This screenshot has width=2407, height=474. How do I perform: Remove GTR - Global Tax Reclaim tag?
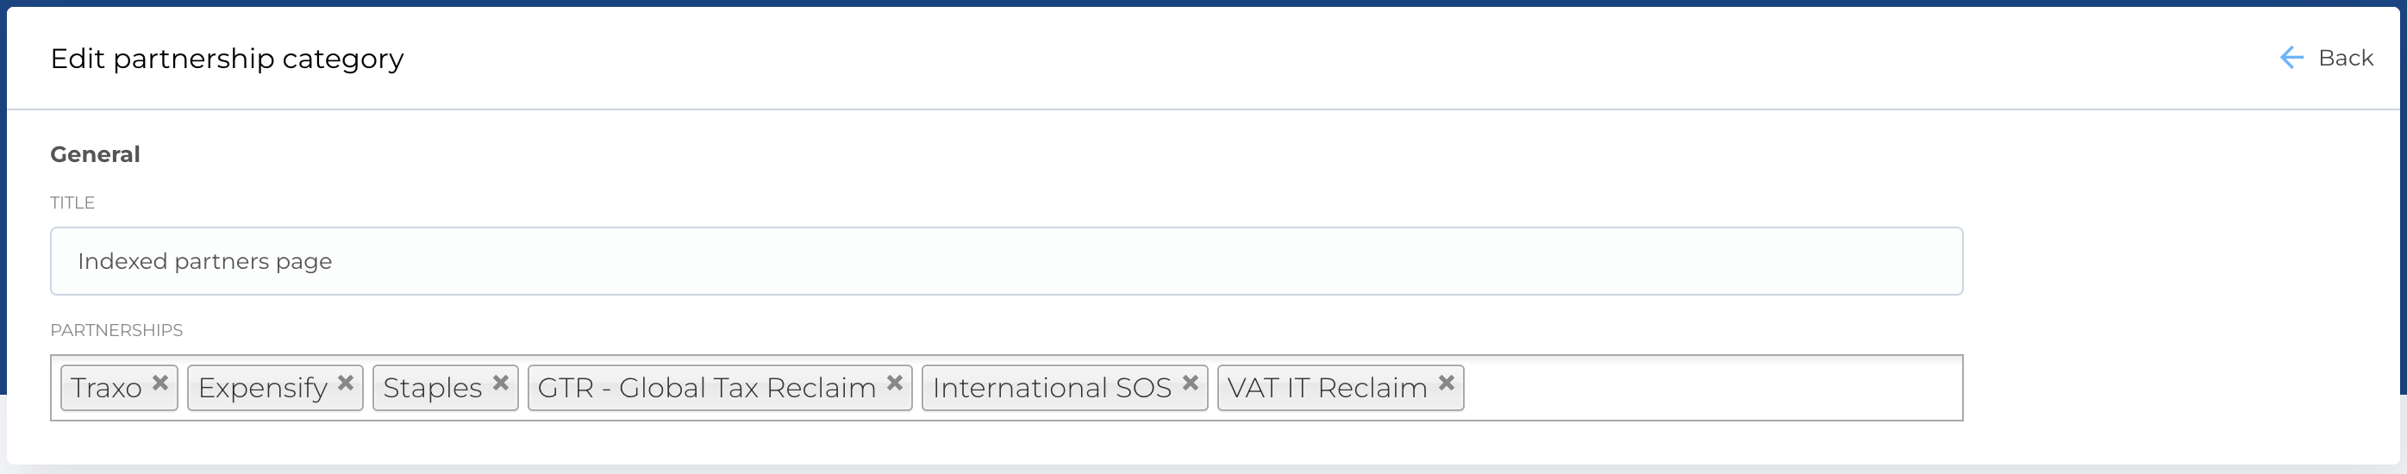tap(894, 384)
